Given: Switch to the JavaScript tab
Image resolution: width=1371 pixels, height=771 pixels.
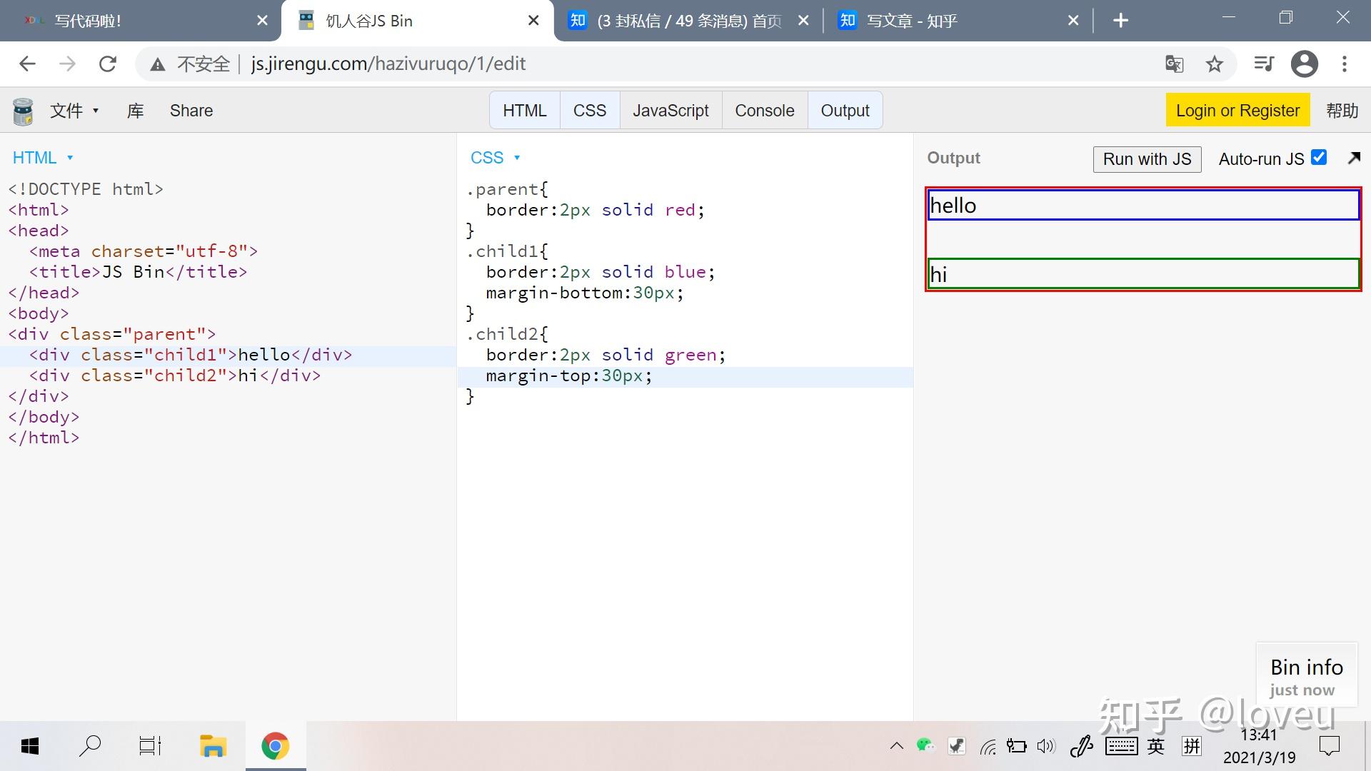Looking at the screenshot, I should pos(670,110).
